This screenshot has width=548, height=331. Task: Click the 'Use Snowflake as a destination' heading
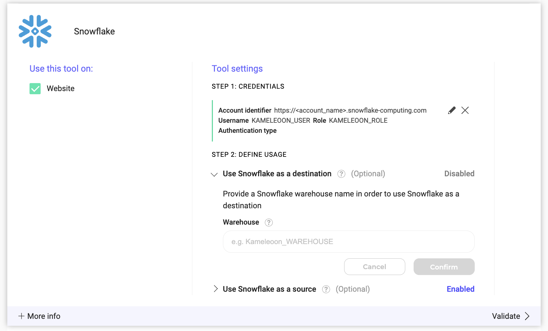tap(277, 174)
